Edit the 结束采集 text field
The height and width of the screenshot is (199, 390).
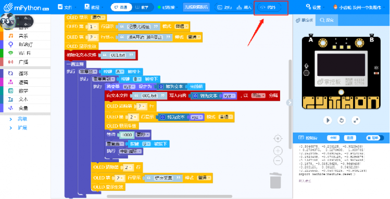[x=164, y=178]
